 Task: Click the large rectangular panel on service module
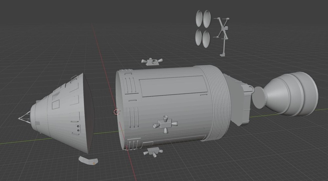point(173,86)
